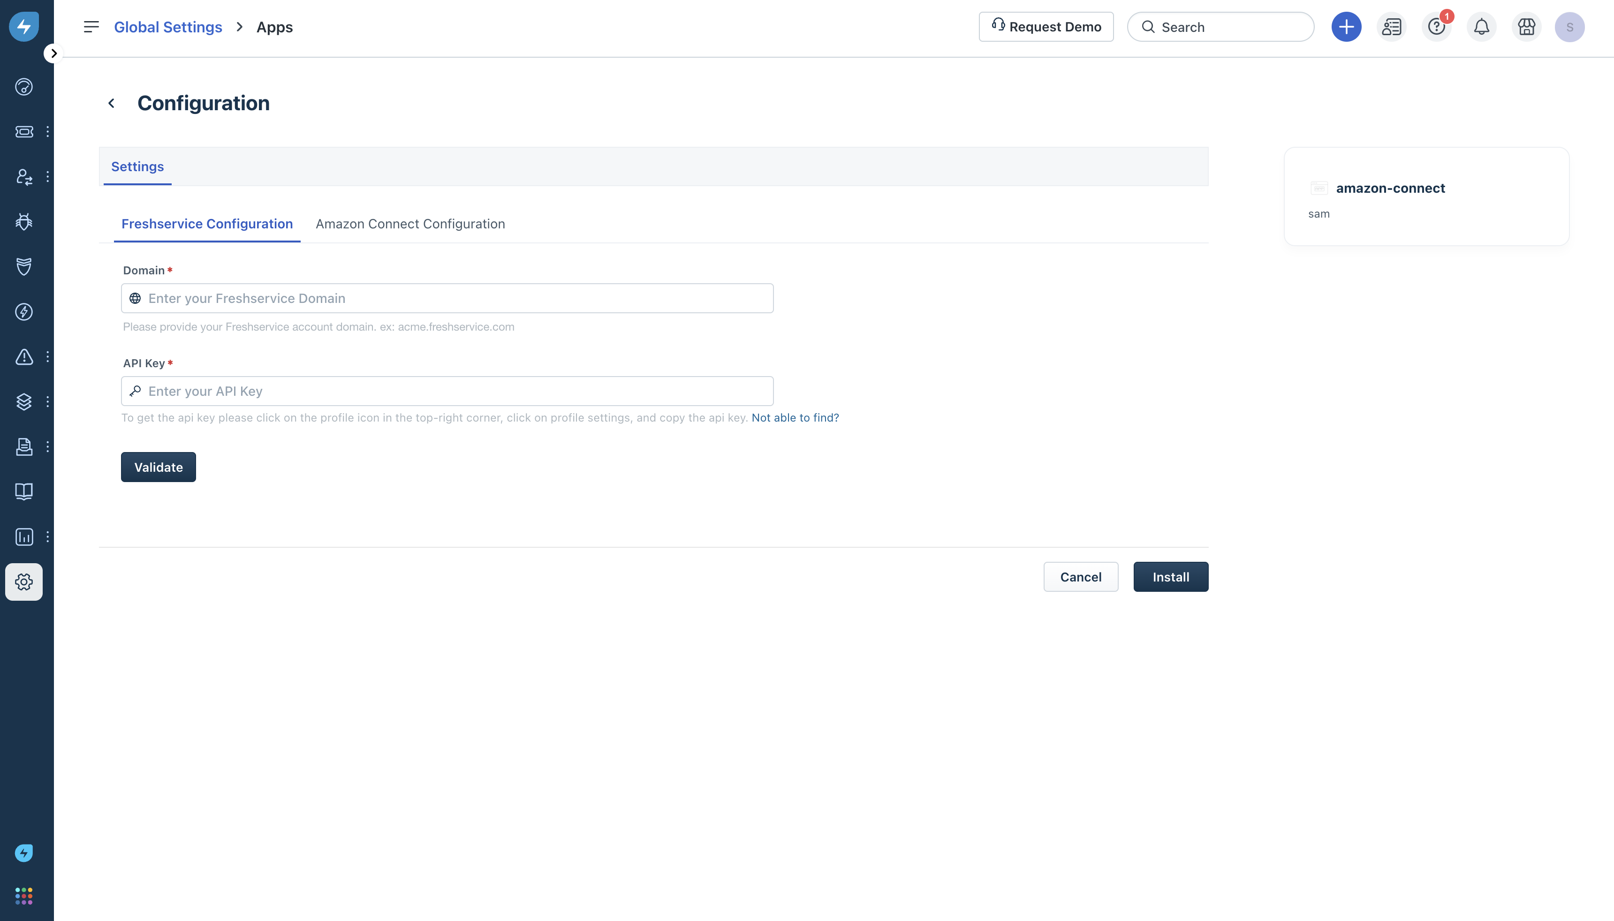Select the Settings tab

pyautogui.click(x=137, y=166)
